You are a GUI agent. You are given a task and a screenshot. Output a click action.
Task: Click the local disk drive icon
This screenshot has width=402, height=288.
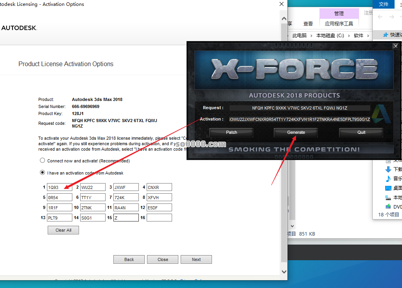tap(388, 198)
